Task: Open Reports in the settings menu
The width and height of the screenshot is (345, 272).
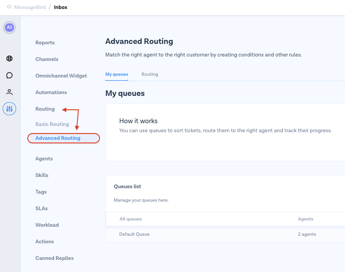Action: coord(45,43)
